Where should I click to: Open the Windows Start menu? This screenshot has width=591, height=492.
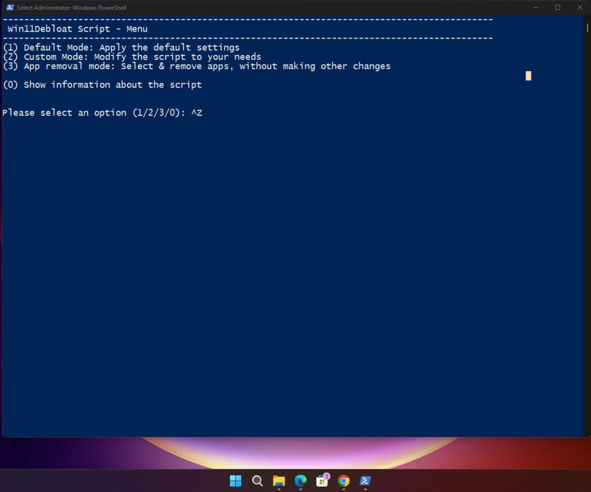(235, 480)
